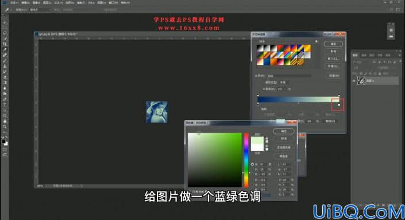Click 取消 in the Color Picker dialog

coord(284,138)
